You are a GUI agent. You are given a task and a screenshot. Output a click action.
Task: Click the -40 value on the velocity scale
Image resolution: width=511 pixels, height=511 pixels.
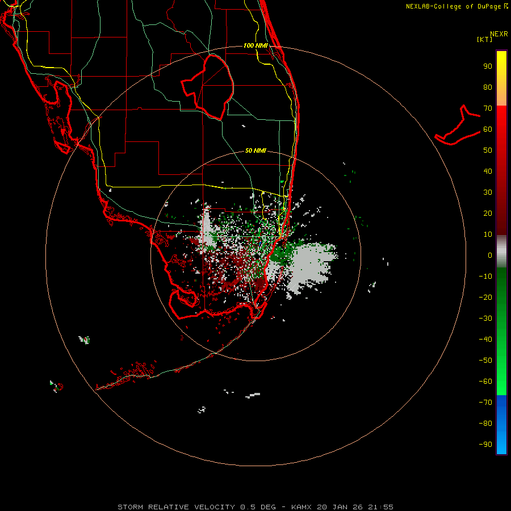[x=485, y=340]
